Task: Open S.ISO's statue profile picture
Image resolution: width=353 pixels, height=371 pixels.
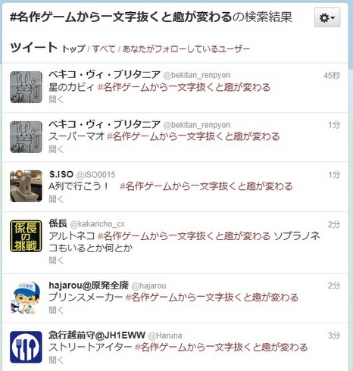Action: click(26, 186)
